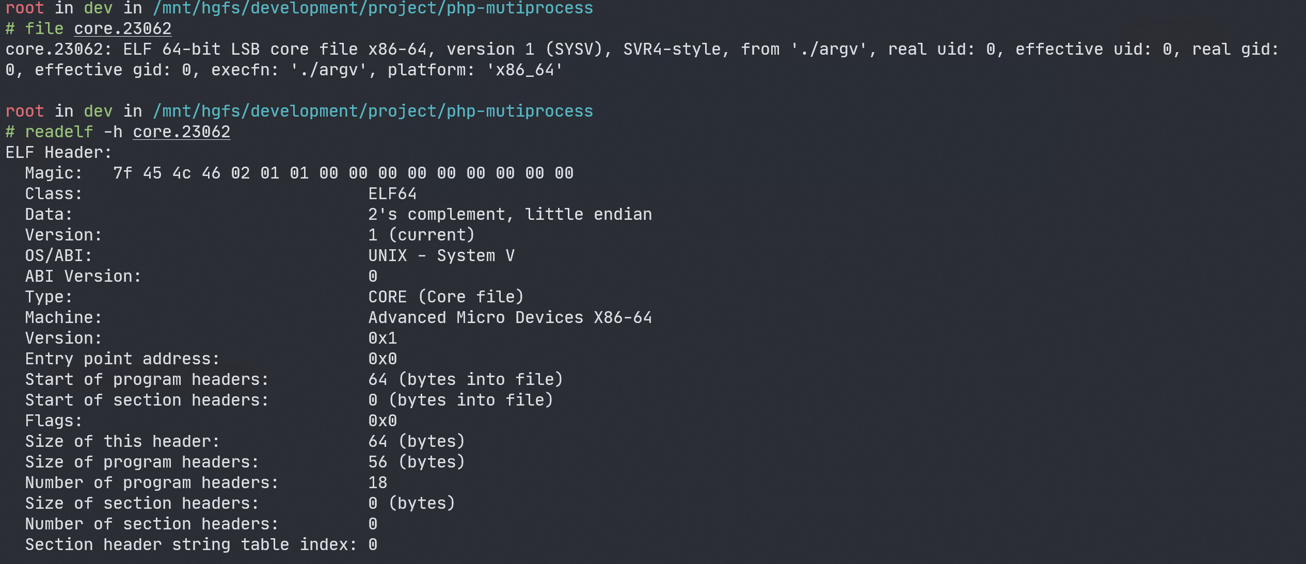Image resolution: width=1306 pixels, height=564 pixels.
Task: Click the Magic bytes hex sequence
Action: pyautogui.click(x=343, y=173)
